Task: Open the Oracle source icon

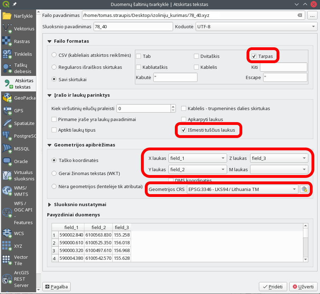Action: click(x=7, y=161)
